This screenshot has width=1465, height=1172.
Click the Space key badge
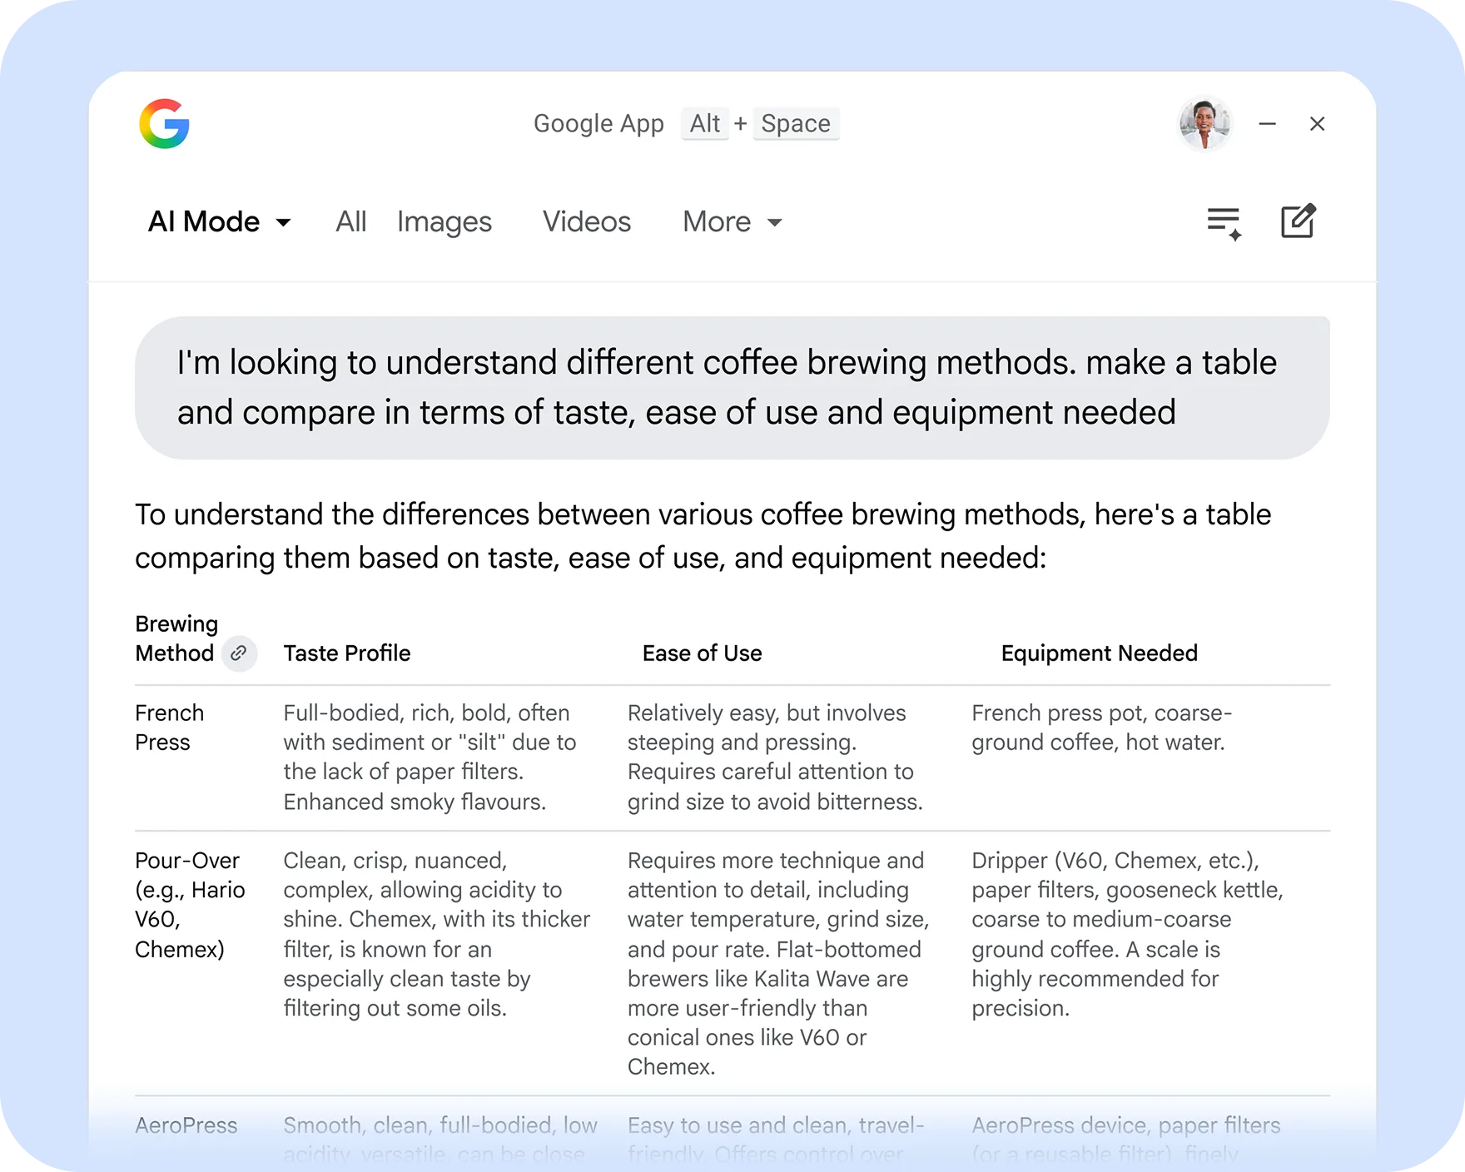pyautogui.click(x=795, y=123)
